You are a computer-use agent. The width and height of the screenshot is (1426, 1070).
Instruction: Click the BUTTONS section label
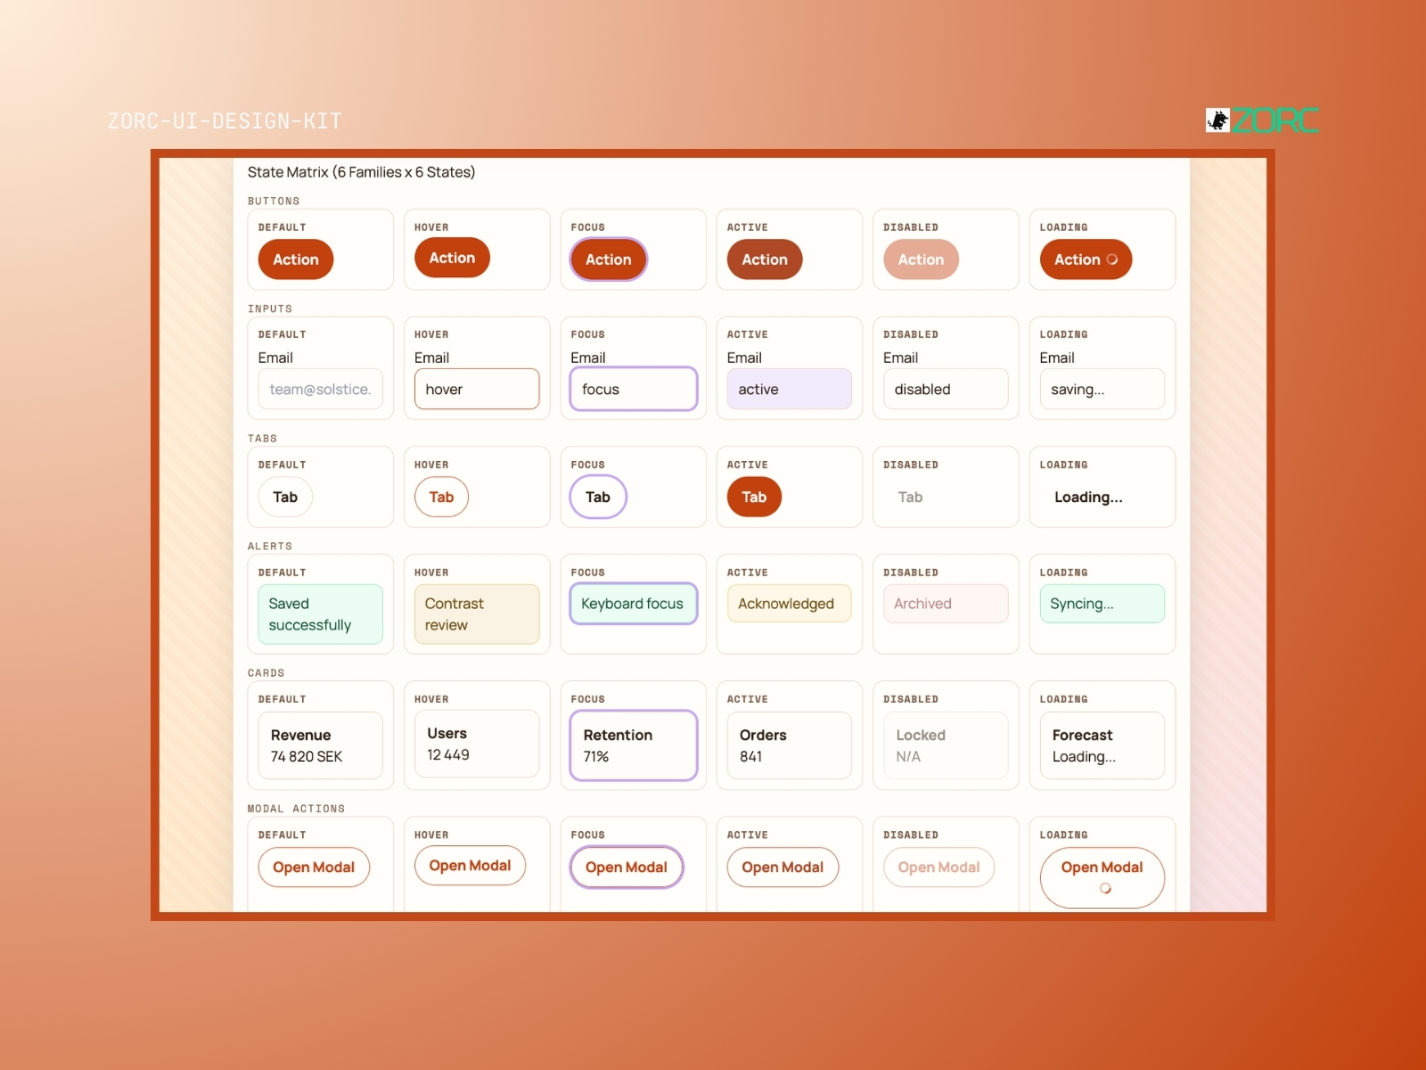click(274, 202)
